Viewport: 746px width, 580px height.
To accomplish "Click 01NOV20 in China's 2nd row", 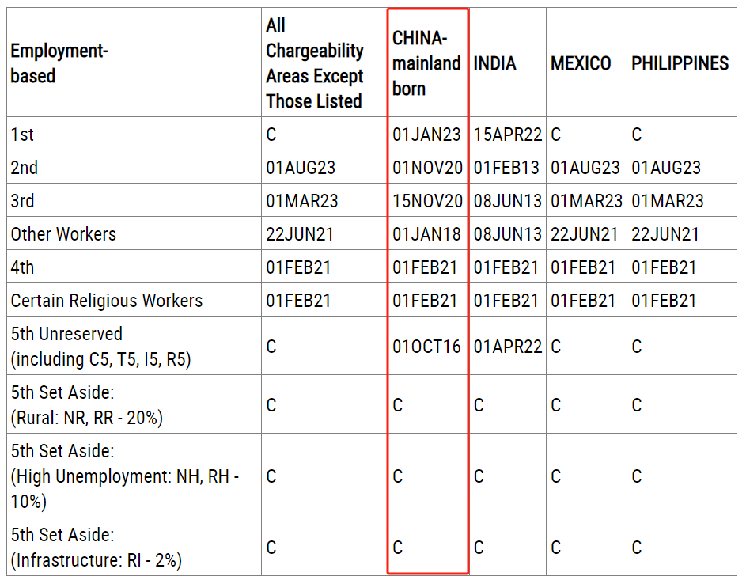I will [427, 168].
